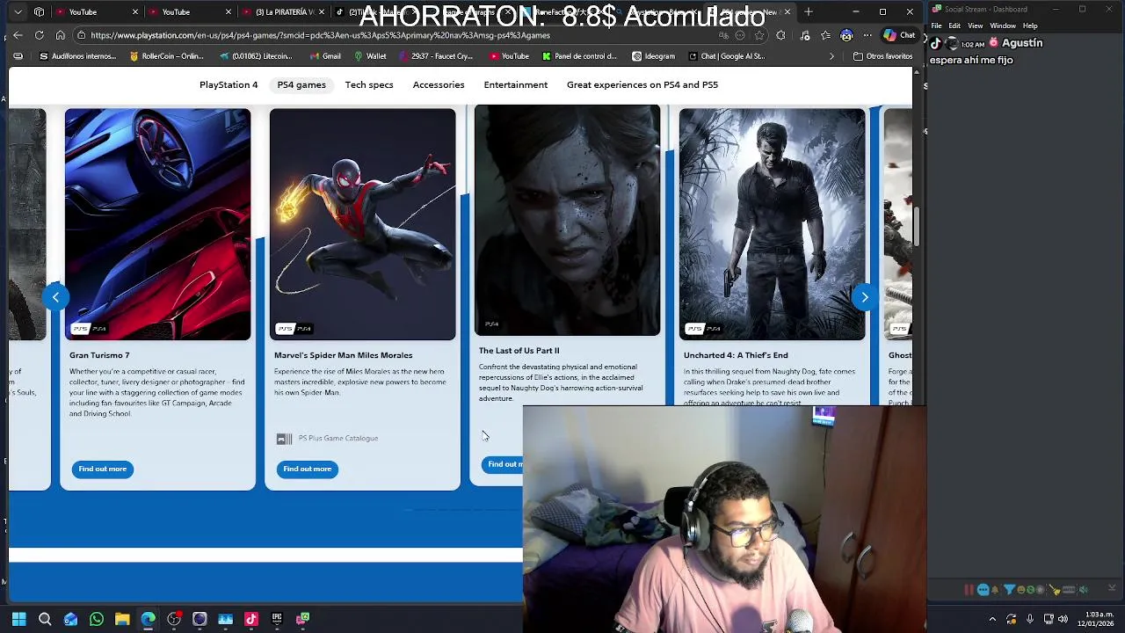The image size is (1125, 633).
Task: Open the TikTok app on taskbar
Action: (251, 619)
